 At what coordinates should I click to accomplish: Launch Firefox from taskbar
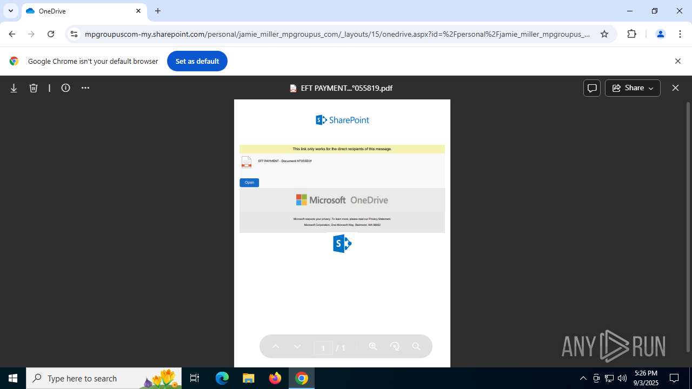(275, 378)
